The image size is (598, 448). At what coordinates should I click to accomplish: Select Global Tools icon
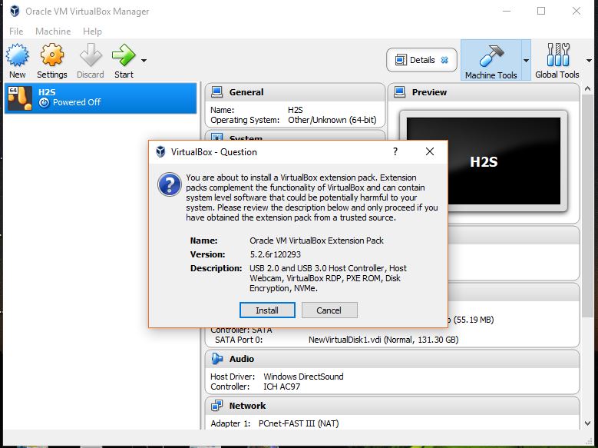point(558,55)
